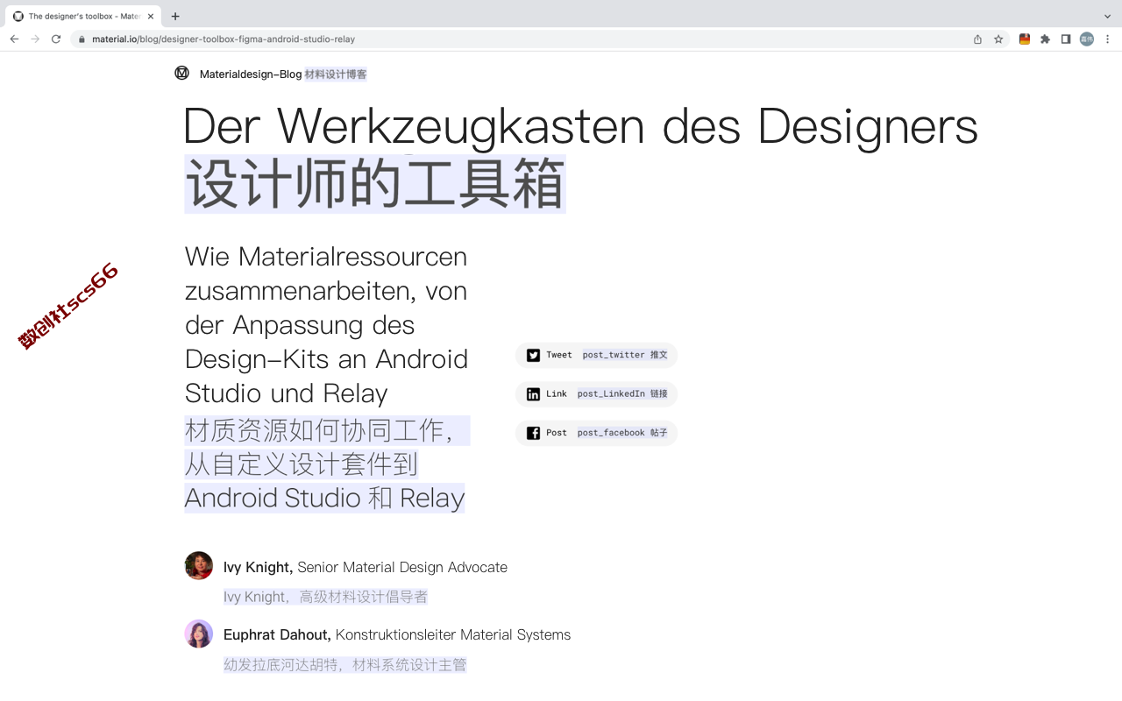Select The designer's toolbox tab
Screen dimensions: 1122x701
83,16
